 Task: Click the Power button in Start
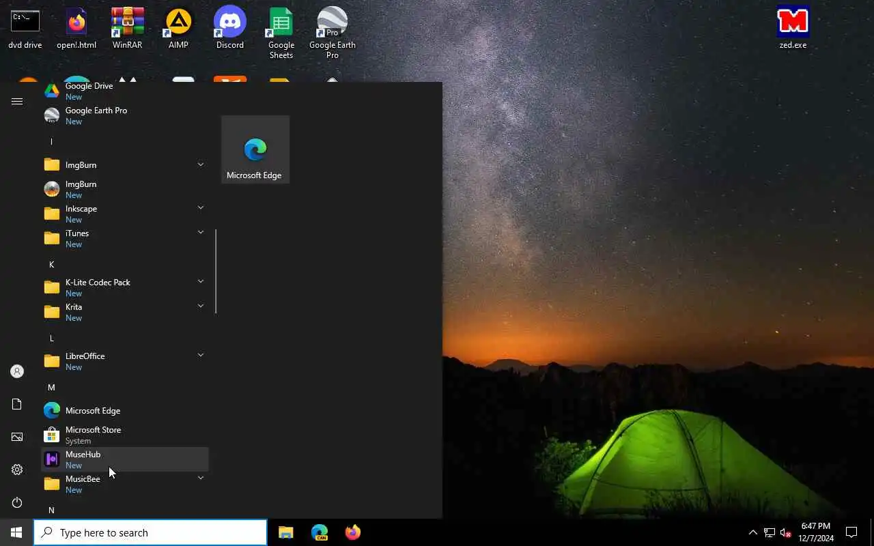tap(17, 502)
